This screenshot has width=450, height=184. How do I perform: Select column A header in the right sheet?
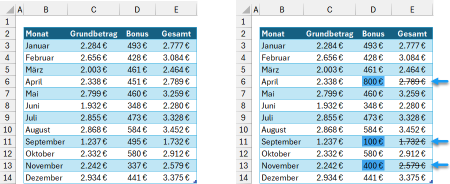(255, 10)
